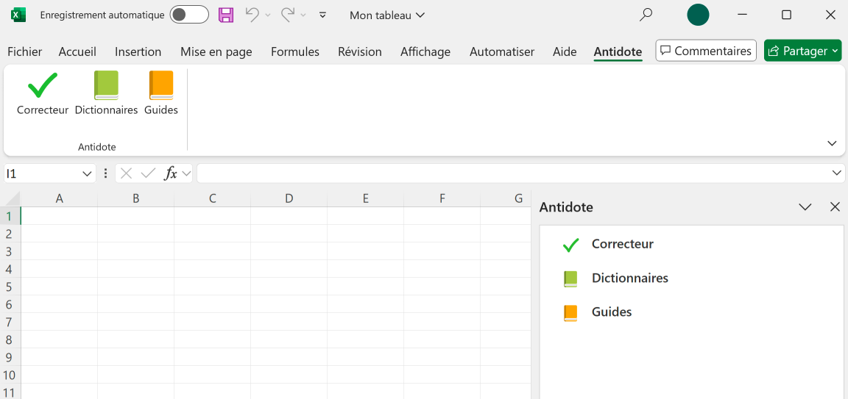Screen dimensions: 848x399
Task: Click the Commentaires button
Action: [706, 51]
